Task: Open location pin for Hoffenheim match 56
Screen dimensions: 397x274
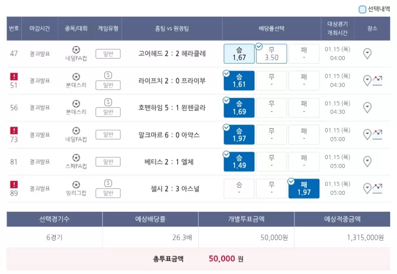Action: point(367,108)
